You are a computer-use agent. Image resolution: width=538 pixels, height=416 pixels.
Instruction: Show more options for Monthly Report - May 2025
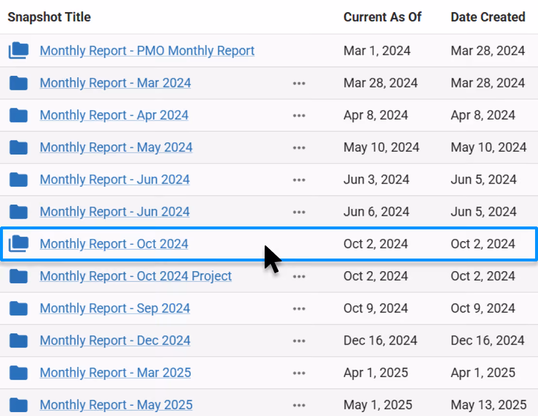[299, 405]
